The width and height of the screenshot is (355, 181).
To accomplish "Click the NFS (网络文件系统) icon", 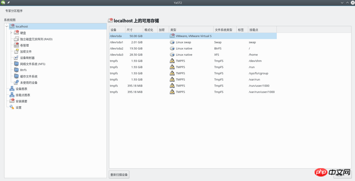I will pyautogui.click(x=16, y=64).
